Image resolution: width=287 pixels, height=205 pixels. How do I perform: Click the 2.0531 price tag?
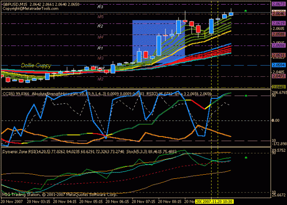[x=278, y=55]
